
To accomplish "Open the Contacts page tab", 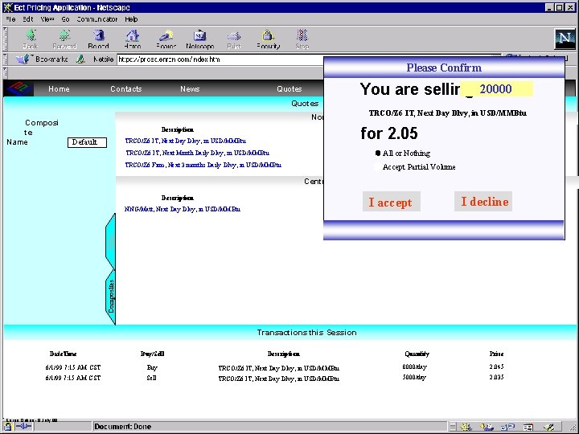I will coord(126,89).
